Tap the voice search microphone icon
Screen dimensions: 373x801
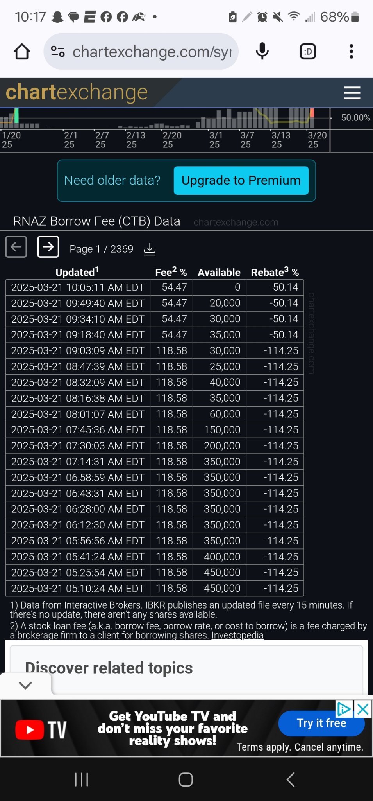262,52
